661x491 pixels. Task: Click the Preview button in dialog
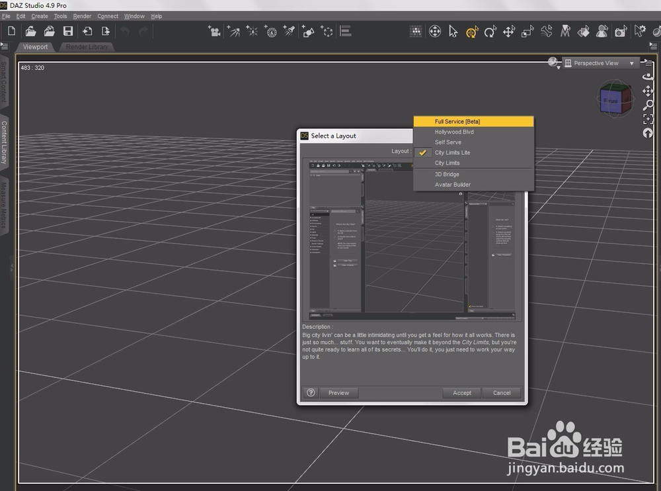pos(338,392)
